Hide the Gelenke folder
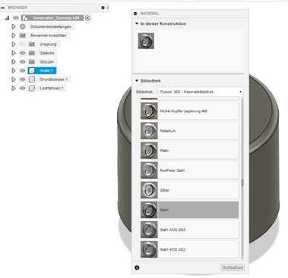 pos(23,53)
